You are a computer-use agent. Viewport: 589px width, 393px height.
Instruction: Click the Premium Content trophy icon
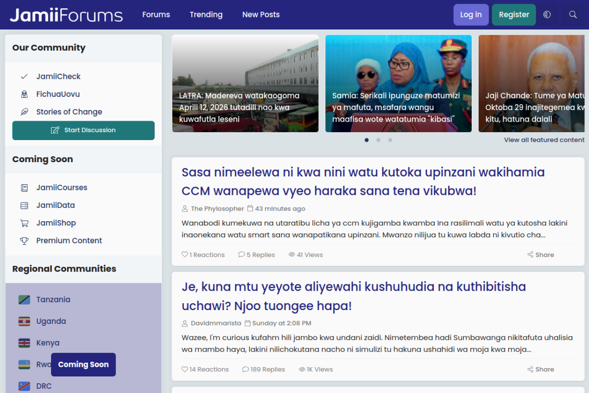(24, 240)
